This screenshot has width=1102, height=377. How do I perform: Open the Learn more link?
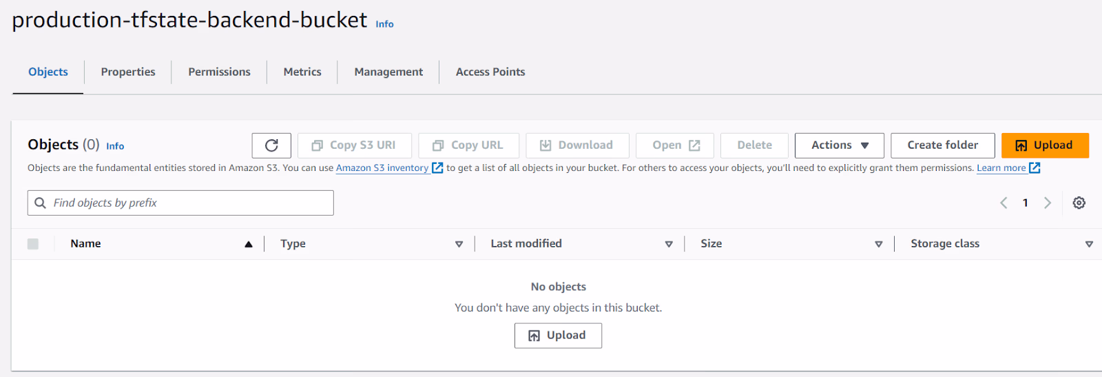[1001, 167]
